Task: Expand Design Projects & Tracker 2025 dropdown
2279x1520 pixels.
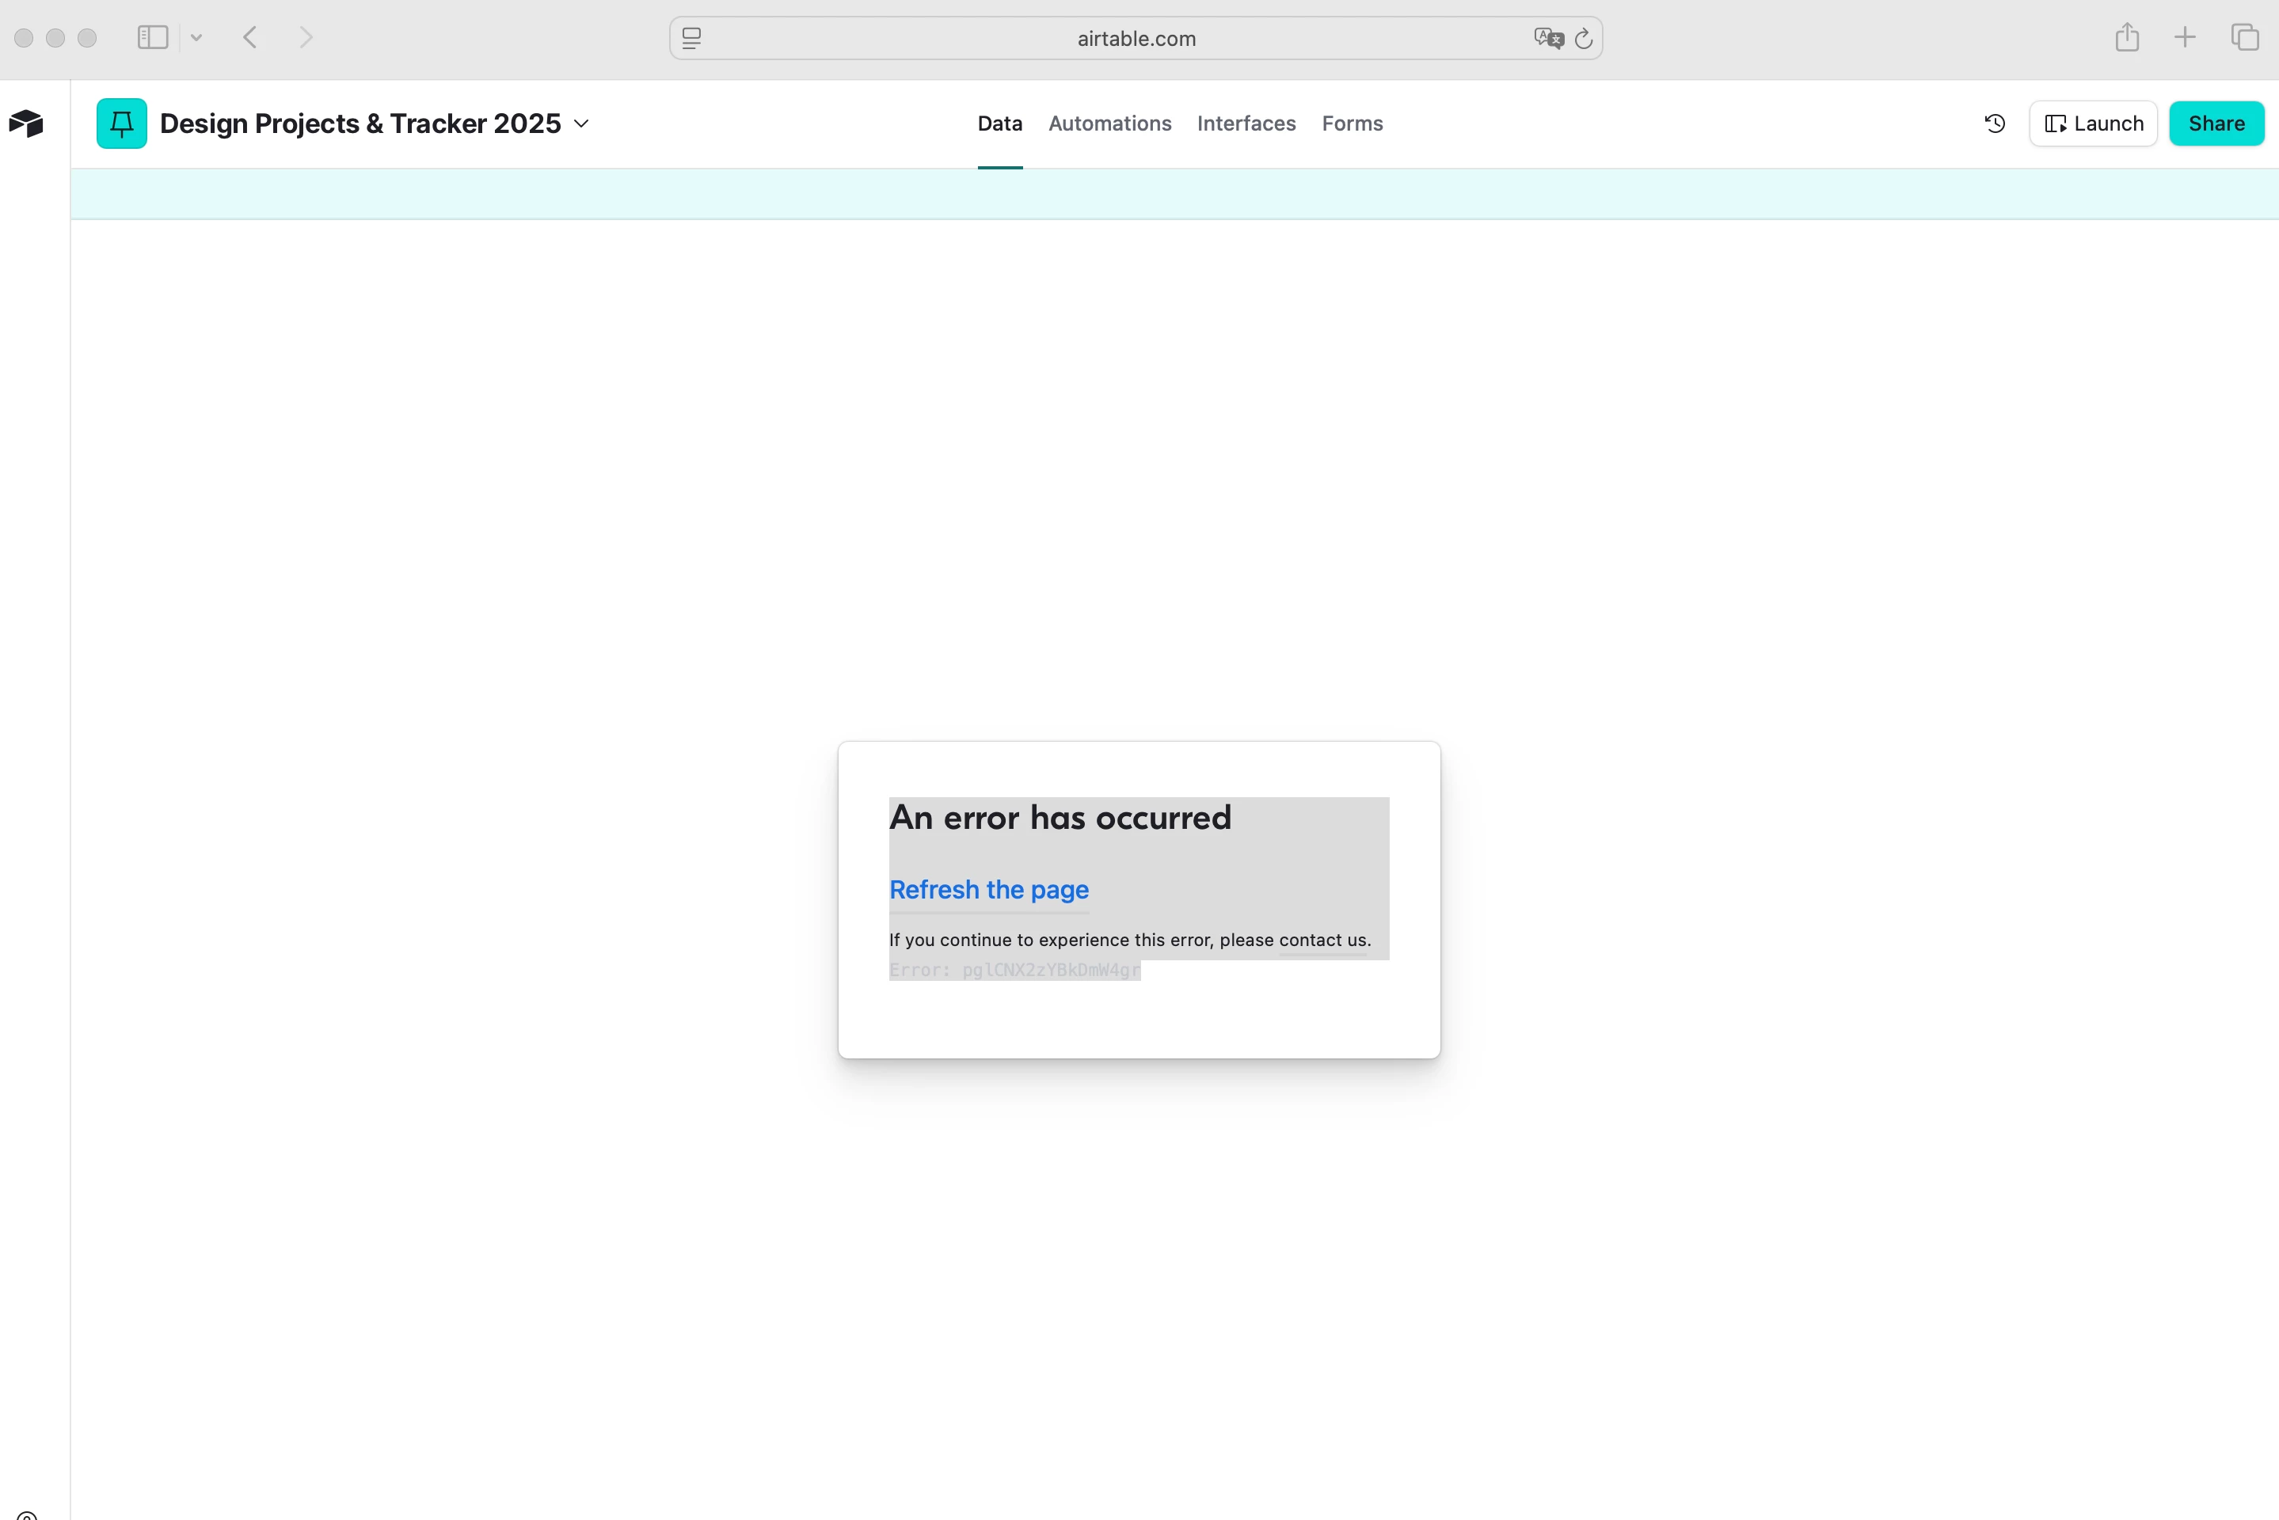Action: 581,123
